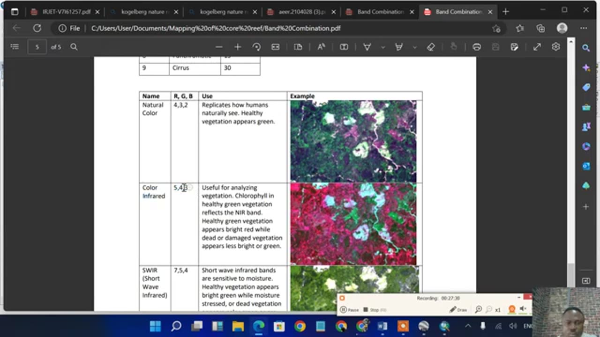Print the PDF document

(477, 47)
